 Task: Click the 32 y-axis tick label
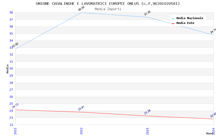click(11, 54)
